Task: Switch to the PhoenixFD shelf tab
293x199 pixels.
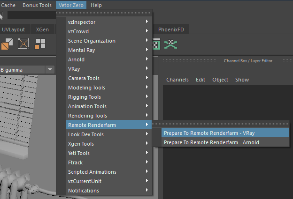Action: (x=171, y=29)
